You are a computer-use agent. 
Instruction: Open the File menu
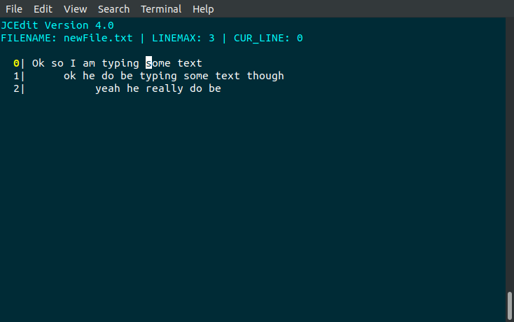click(14, 9)
